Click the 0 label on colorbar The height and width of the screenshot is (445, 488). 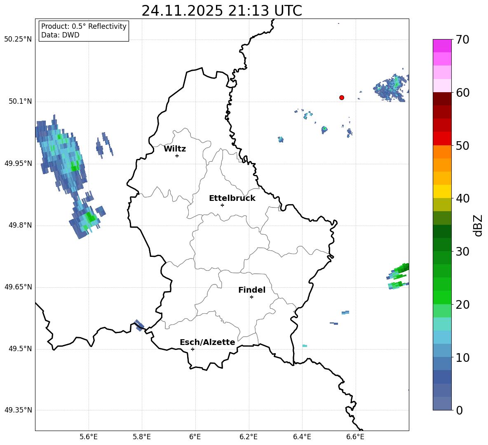tap(459, 410)
